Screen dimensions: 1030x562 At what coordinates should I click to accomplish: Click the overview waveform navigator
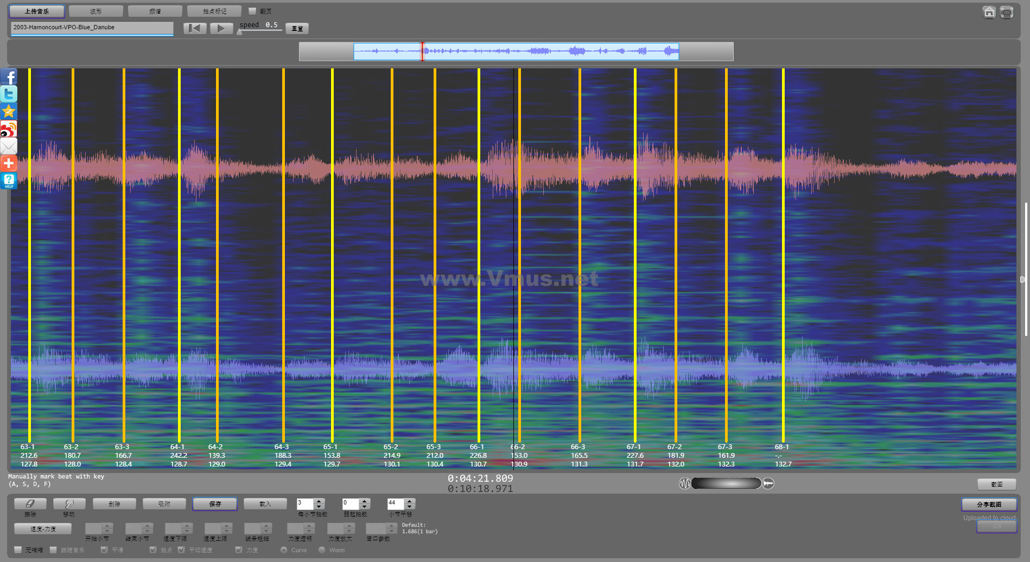[516, 52]
